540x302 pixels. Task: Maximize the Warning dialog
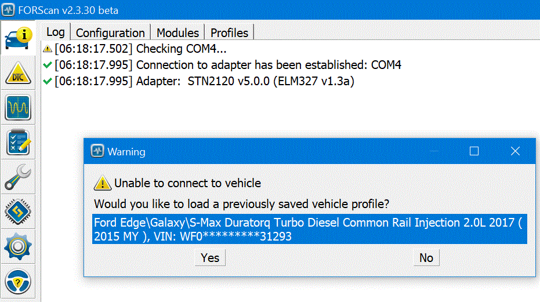pos(474,151)
